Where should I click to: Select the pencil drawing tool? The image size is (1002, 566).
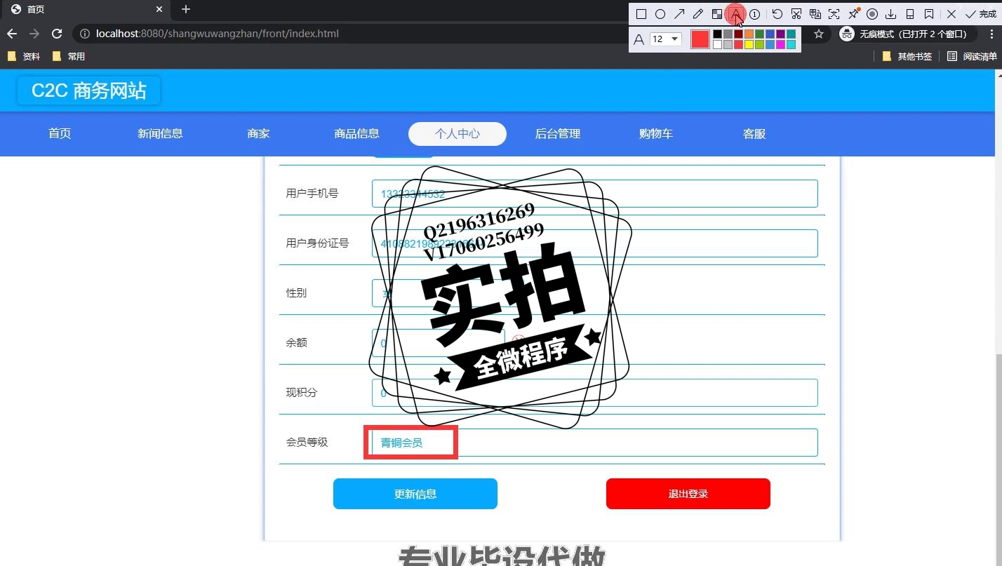click(x=698, y=14)
